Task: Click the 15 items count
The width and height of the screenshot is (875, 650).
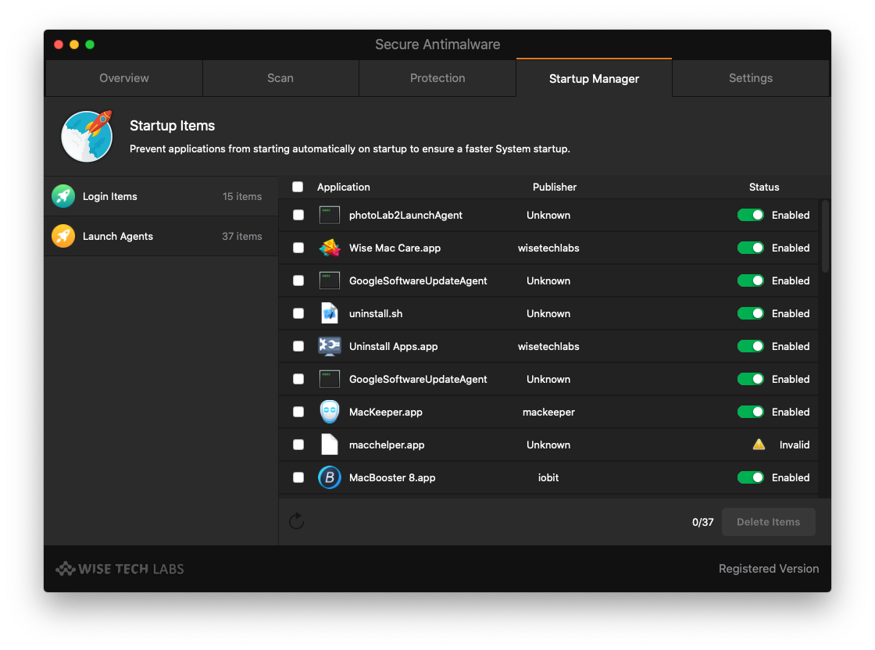Action: (241, 196)
